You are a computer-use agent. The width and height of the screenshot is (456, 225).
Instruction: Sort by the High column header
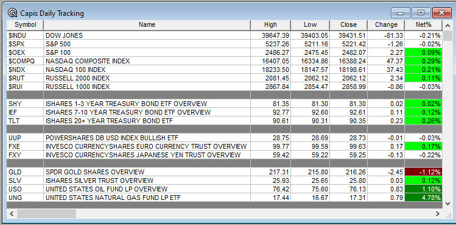point(270,25)
